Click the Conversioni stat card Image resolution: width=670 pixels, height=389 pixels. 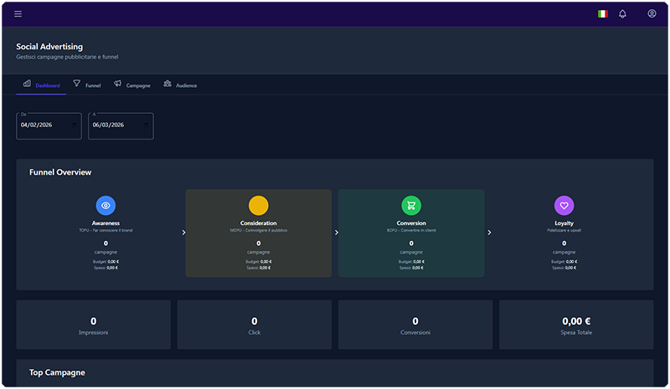click(415, 325)
